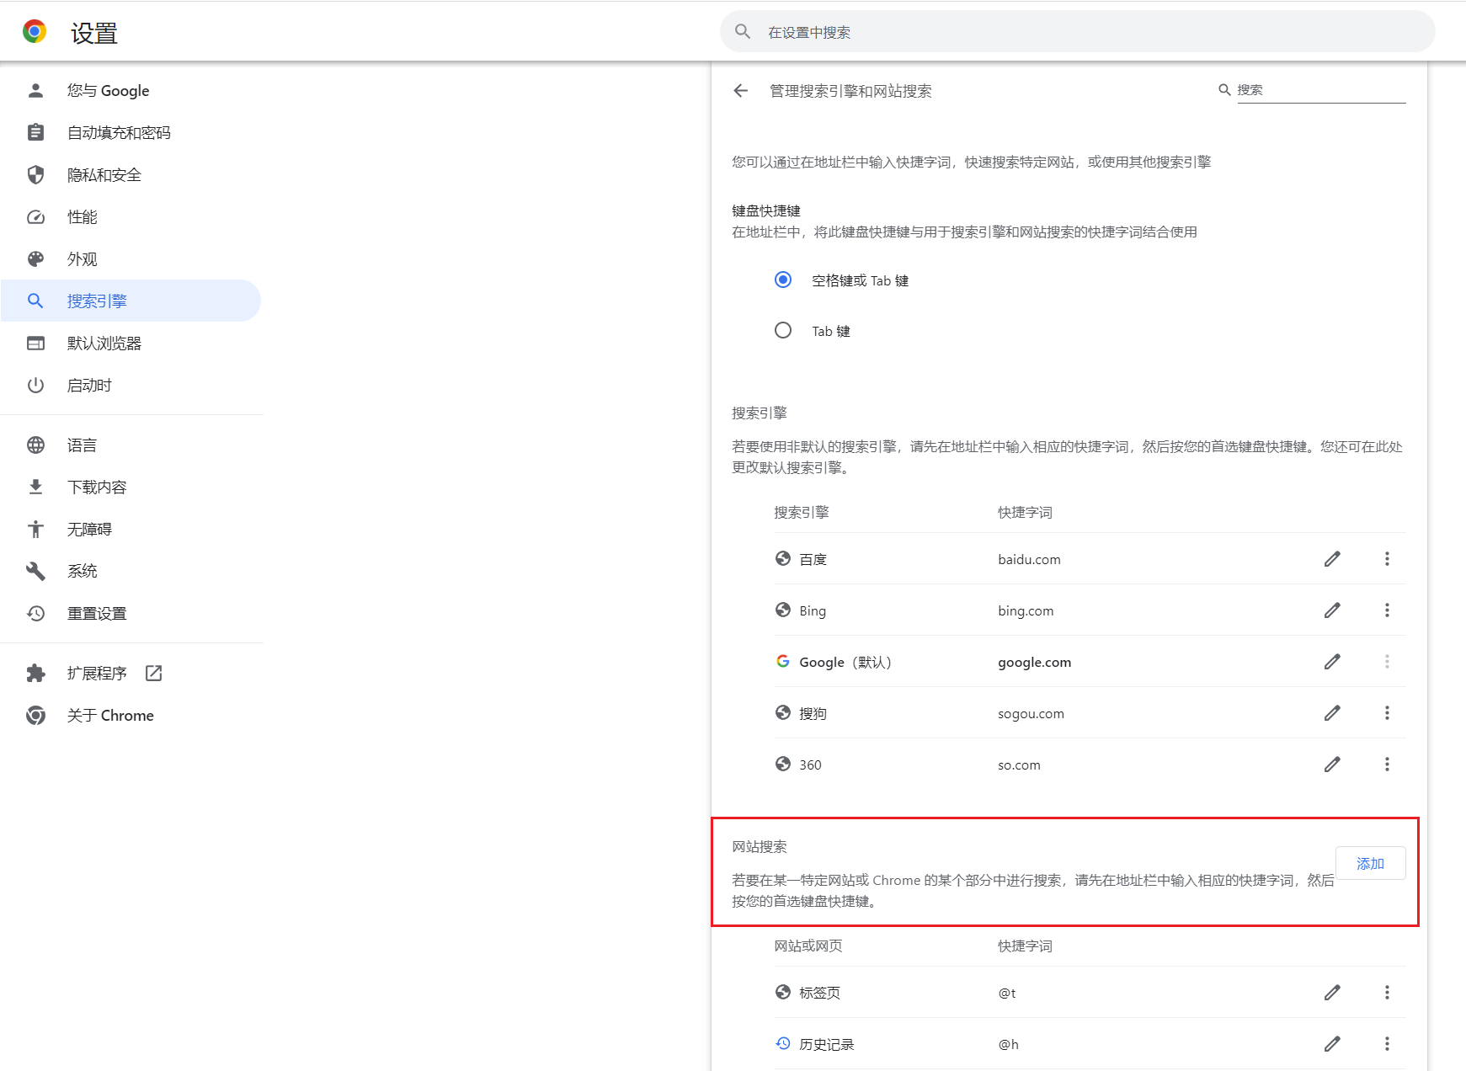Click the @t shortcut text
1466x1071 pixels.
click(x=1007, y=994)
